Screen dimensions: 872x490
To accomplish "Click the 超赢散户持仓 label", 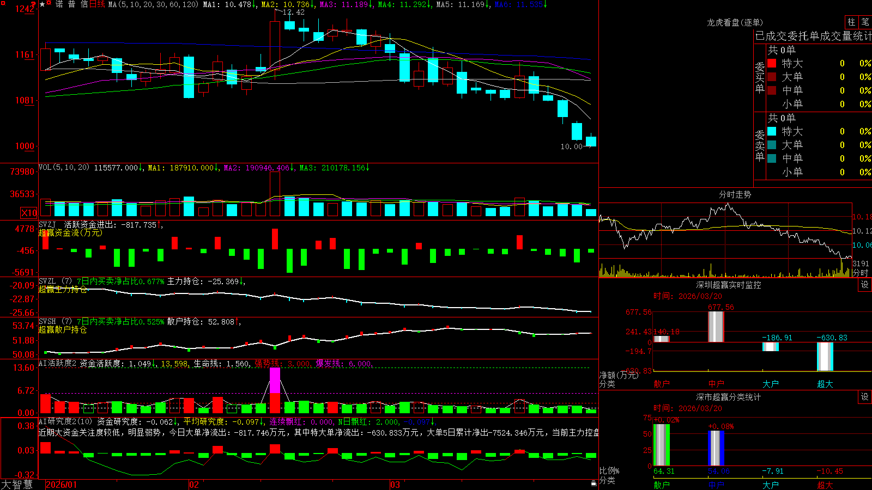I will 63,329.
